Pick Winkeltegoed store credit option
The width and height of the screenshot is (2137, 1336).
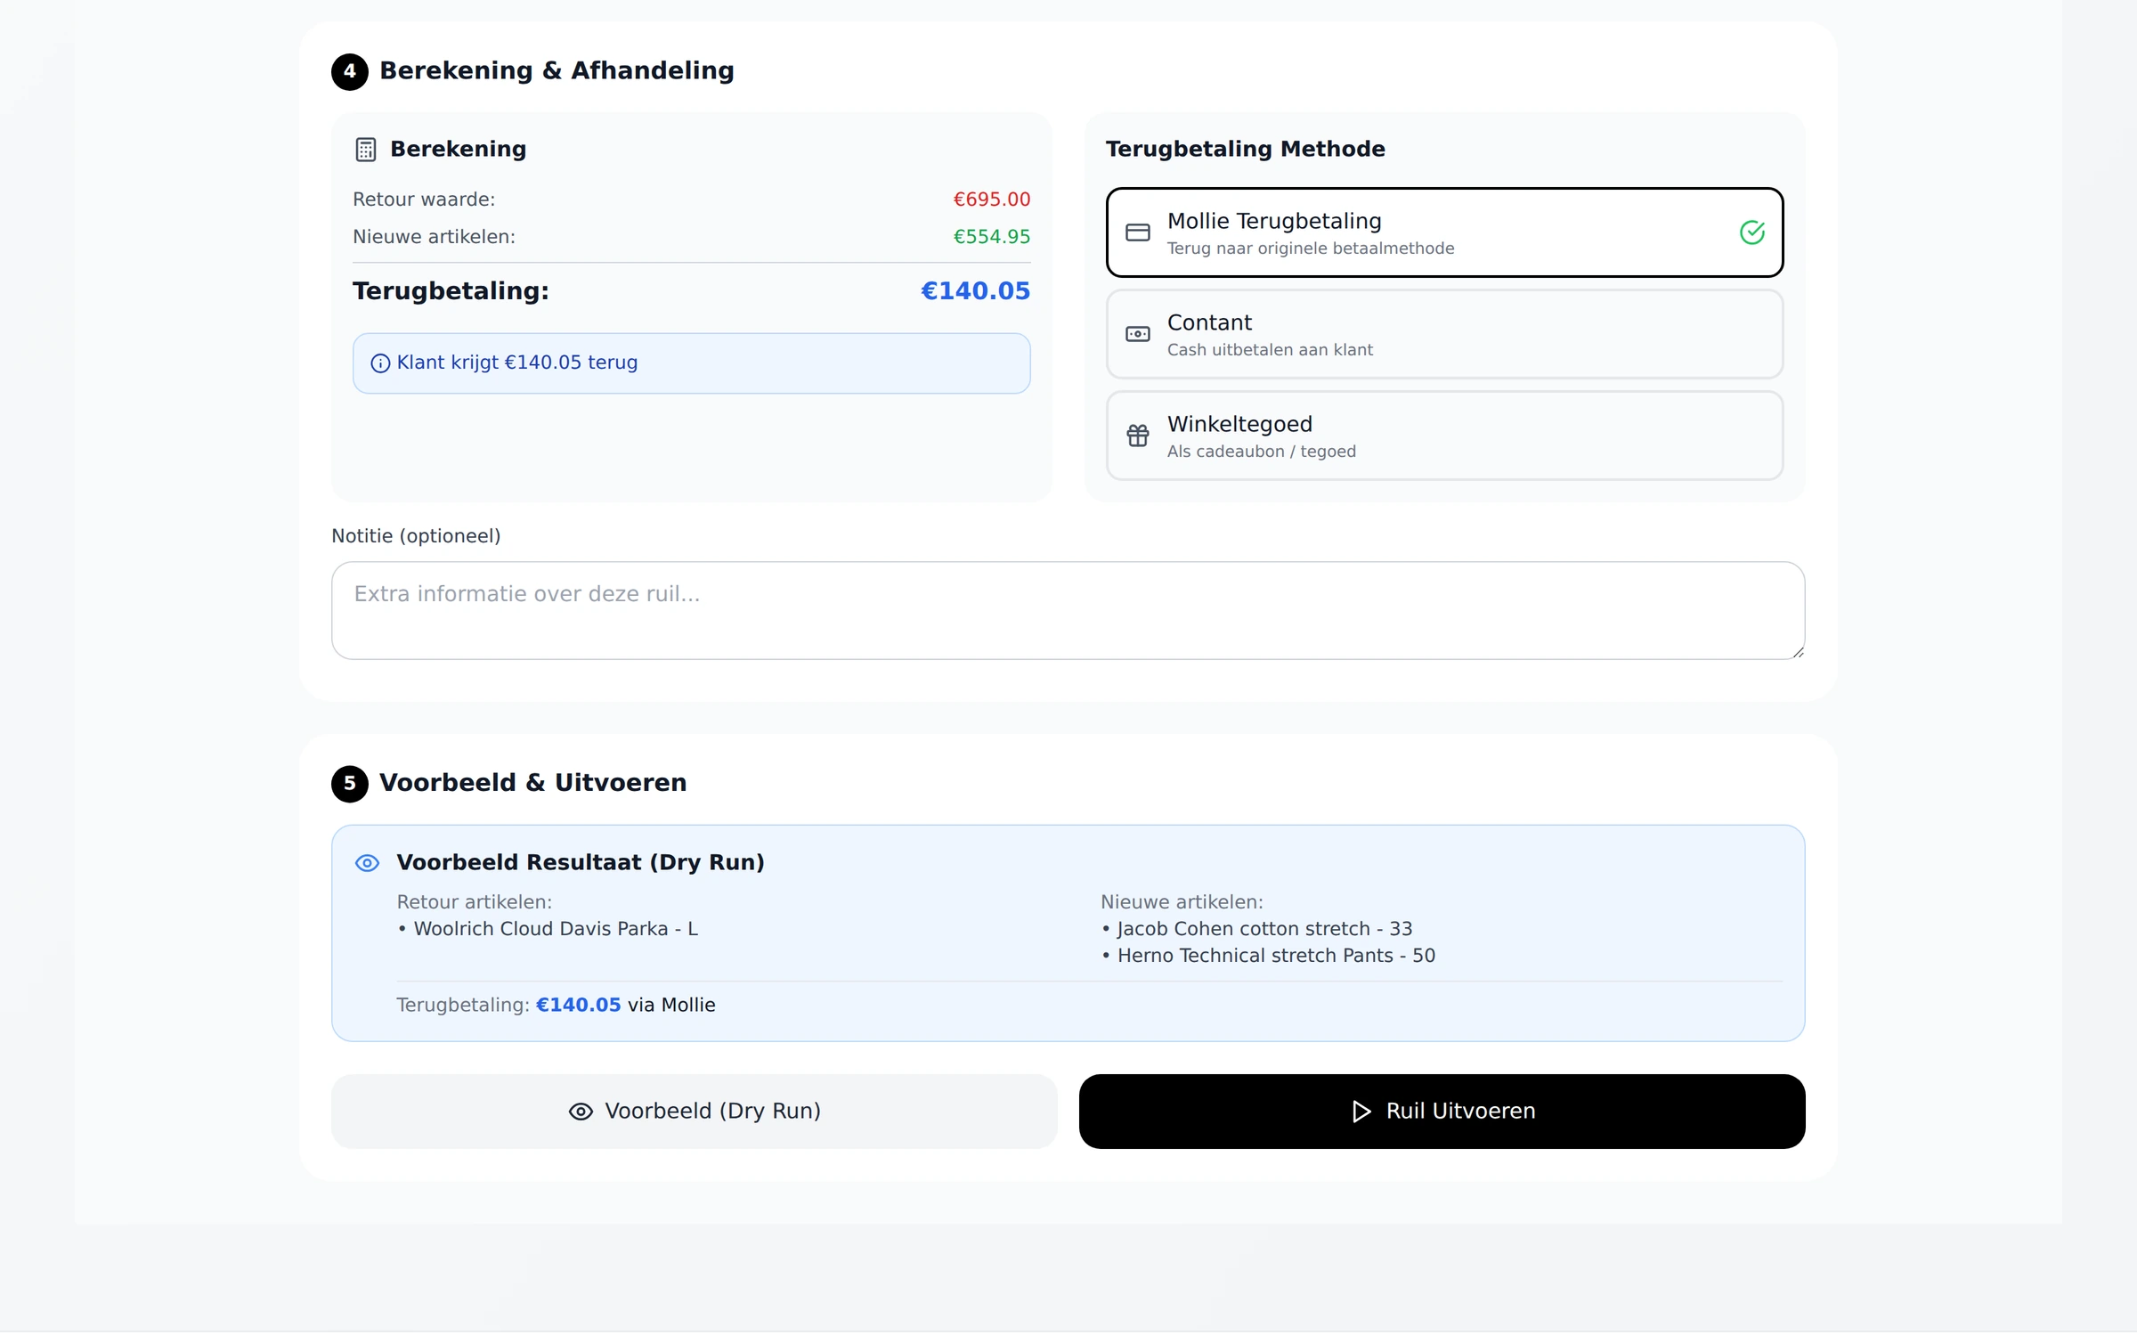click(x=1444, y=436)
